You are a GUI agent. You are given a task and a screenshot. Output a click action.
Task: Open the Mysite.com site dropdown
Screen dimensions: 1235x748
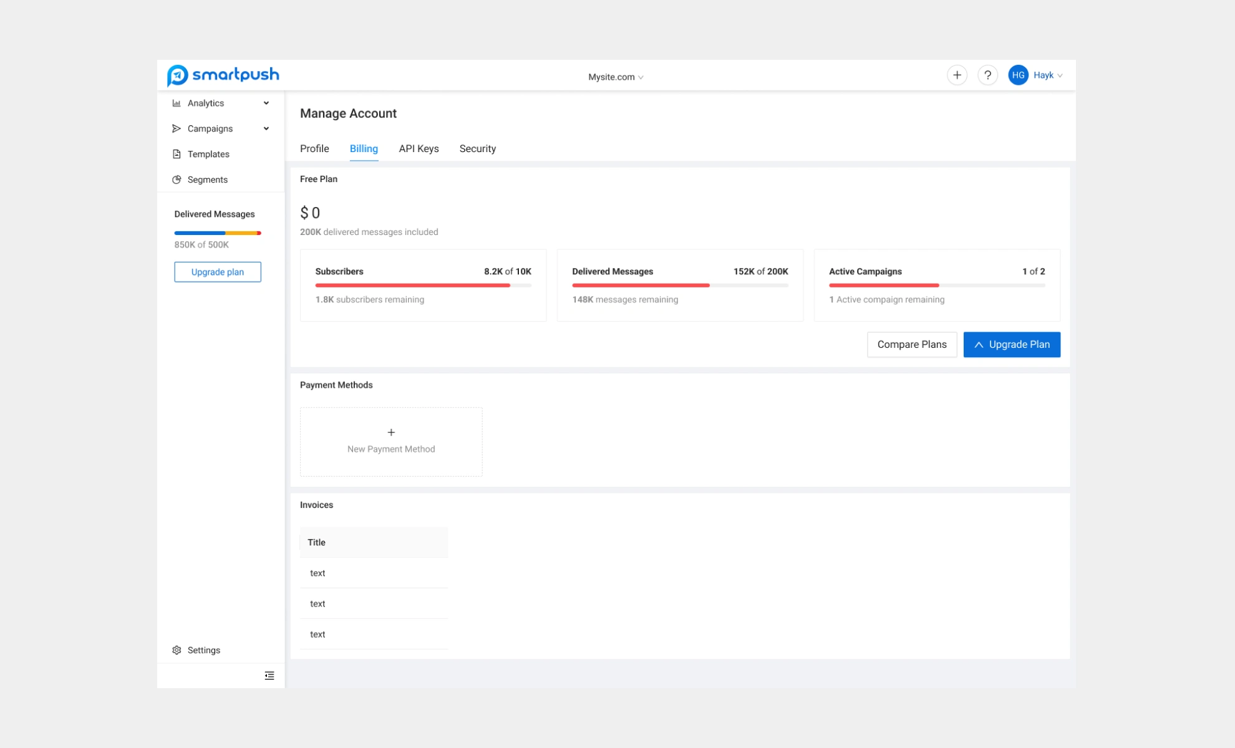click(x=615, y=77)
